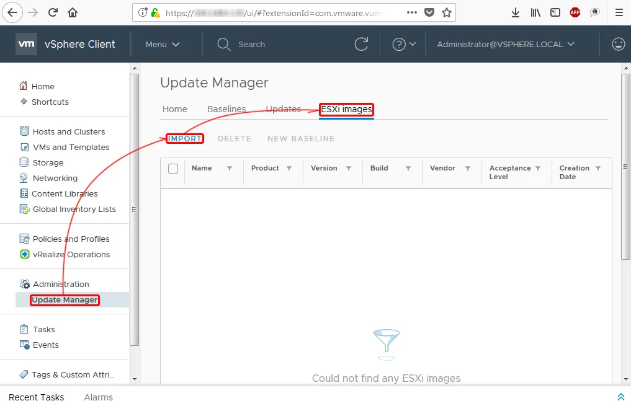The image size is (631, 406).
Task: Expand the bottom panel with double chevron
Action: click(621, 397)
